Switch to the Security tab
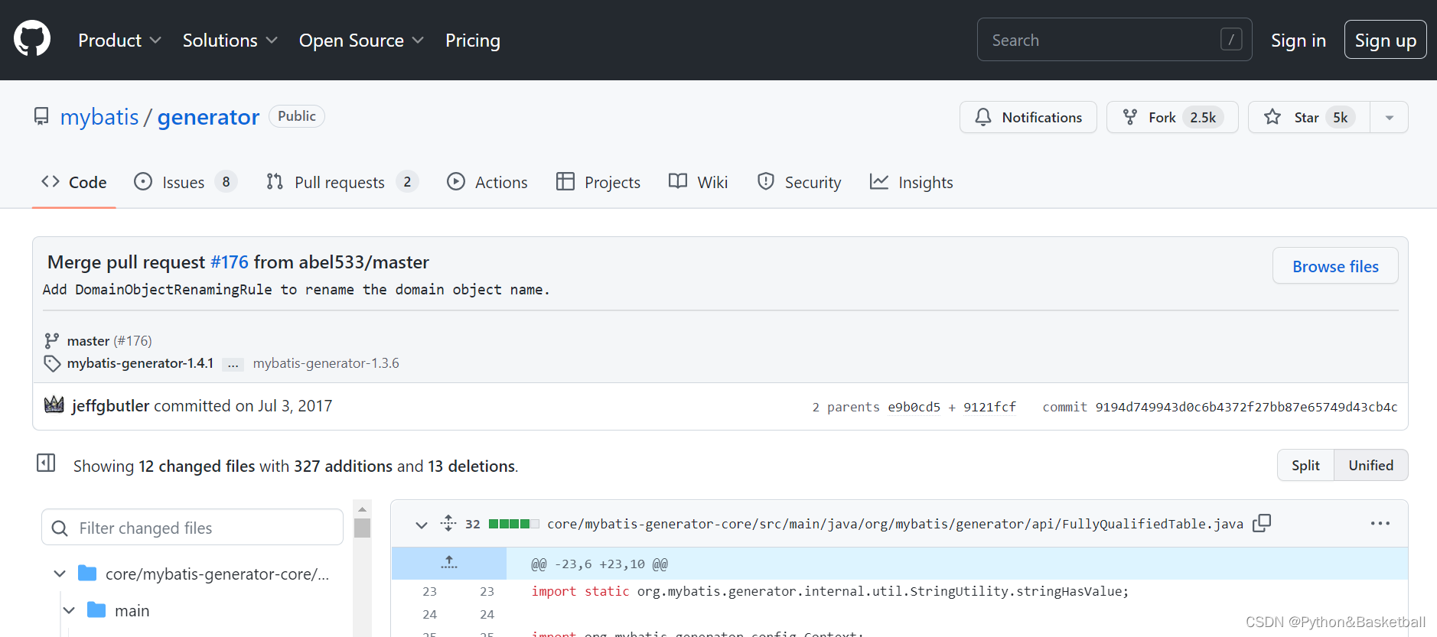Image resolution: width=1437 pixels, height=637 pixels. (799, 182)
